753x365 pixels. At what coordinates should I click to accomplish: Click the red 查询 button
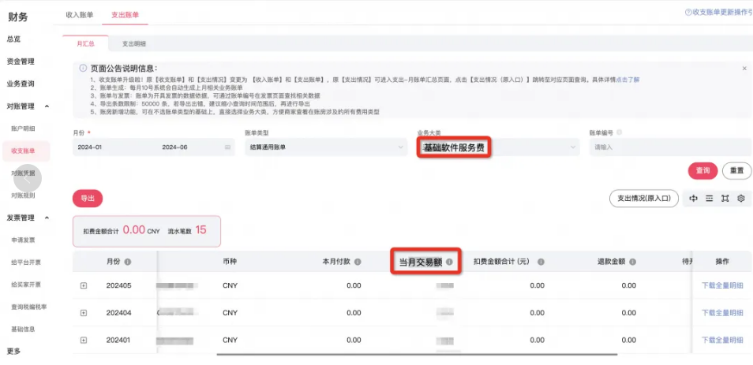coord(702,171)
